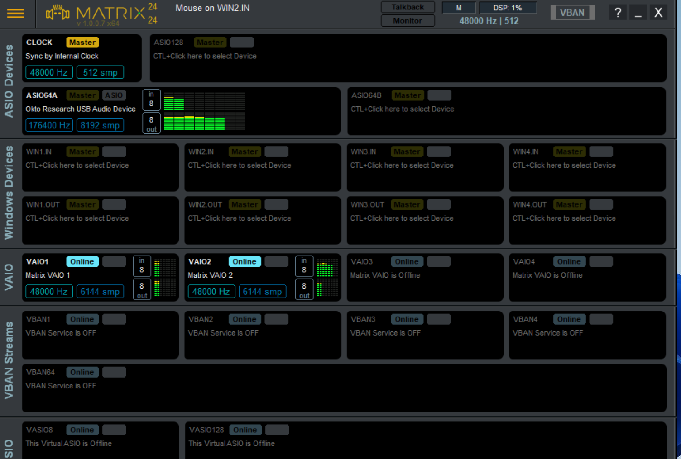Open VAIO2 48000 Hz selector
This screenshot has width=681, height=459.
click(x=211, y=292)
